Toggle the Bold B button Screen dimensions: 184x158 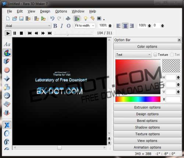pos(55,26)
